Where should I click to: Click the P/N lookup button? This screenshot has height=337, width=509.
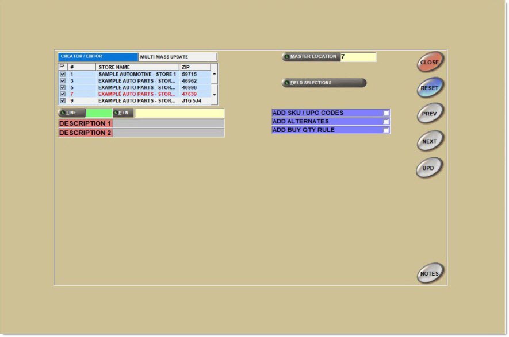coord(123,113)
